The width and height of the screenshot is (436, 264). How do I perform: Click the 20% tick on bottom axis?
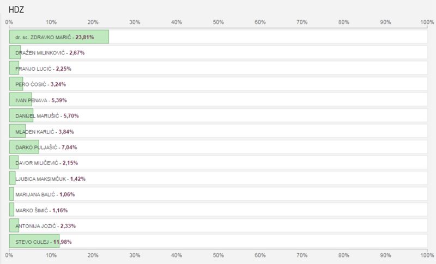click(x=93, y=255)
